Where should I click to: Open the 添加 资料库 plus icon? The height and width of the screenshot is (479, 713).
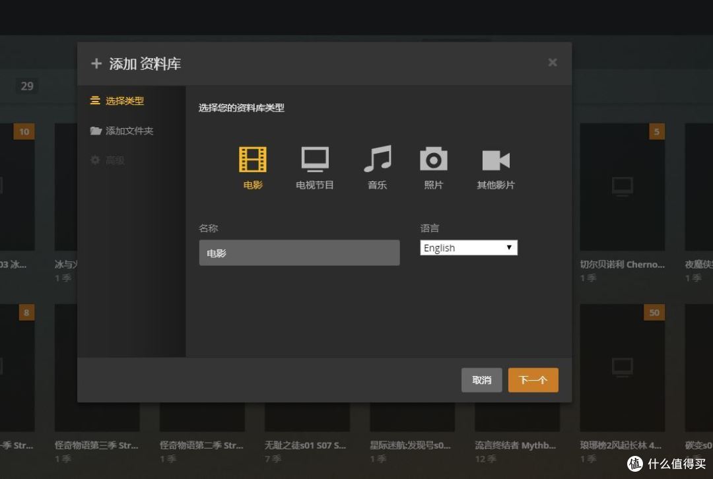click(96, 63)
